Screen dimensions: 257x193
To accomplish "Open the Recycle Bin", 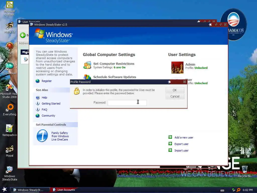I will point(244,172).
